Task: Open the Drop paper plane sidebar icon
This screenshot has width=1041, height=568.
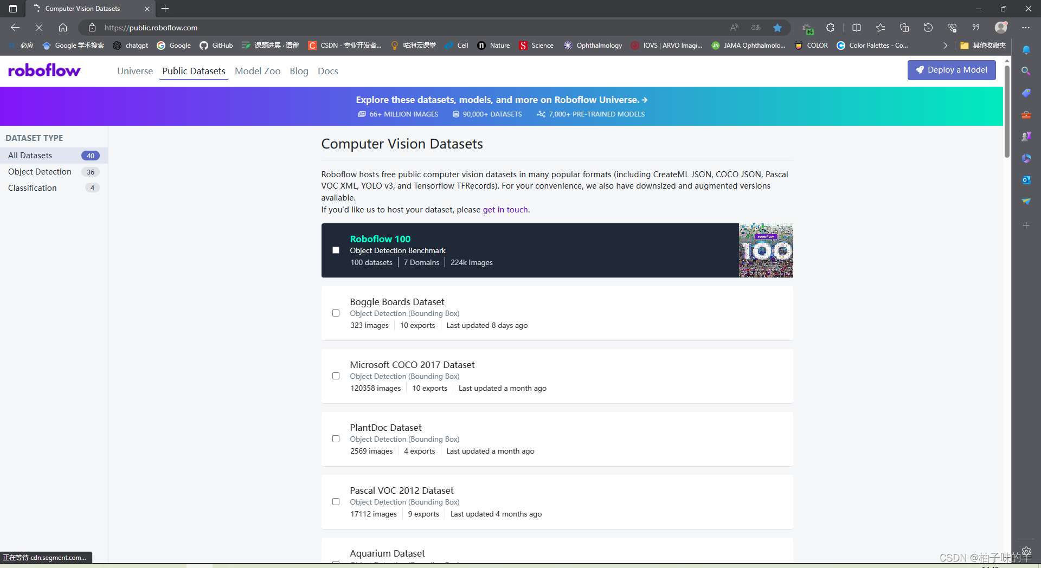Action: [x=1026, y=202]
